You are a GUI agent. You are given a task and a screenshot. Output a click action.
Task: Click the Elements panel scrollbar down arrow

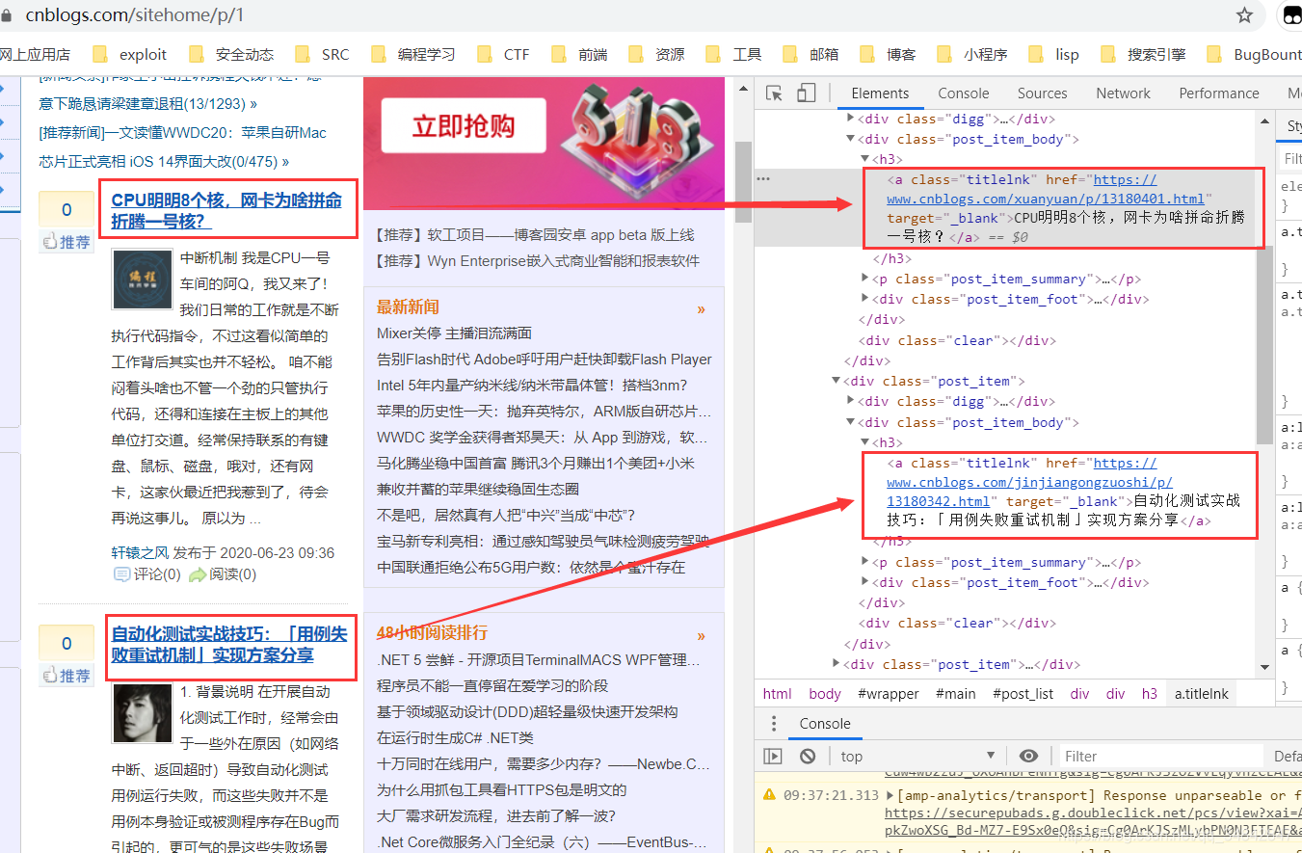click(1265, 666)
